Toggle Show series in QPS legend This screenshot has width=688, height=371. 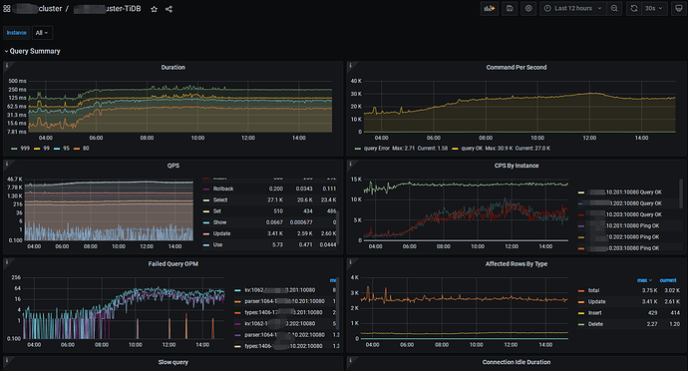coord(219,222)
